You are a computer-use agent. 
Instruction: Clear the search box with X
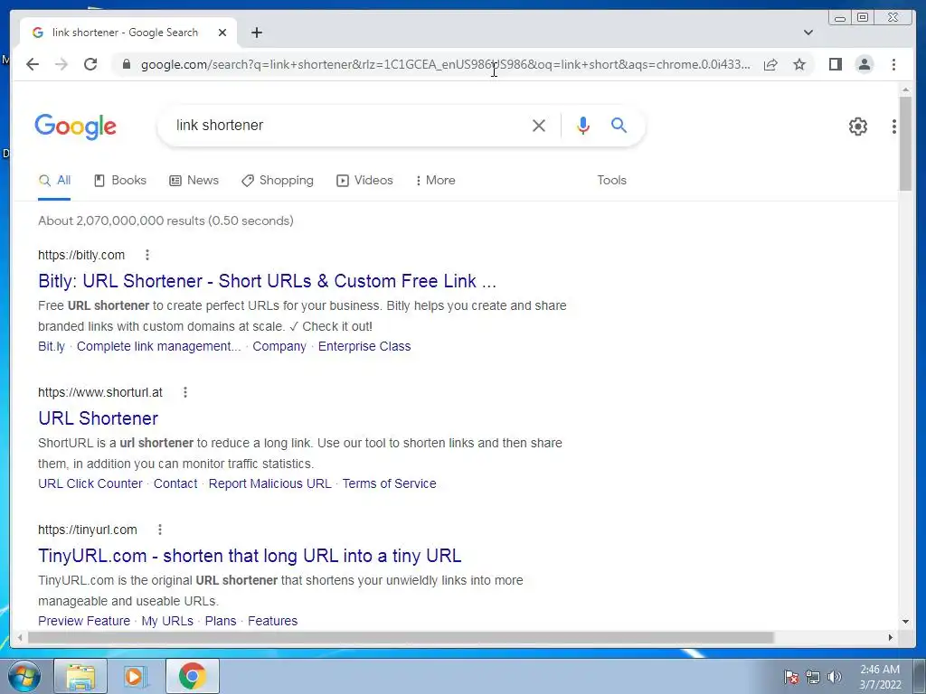(x=539, y=125)
